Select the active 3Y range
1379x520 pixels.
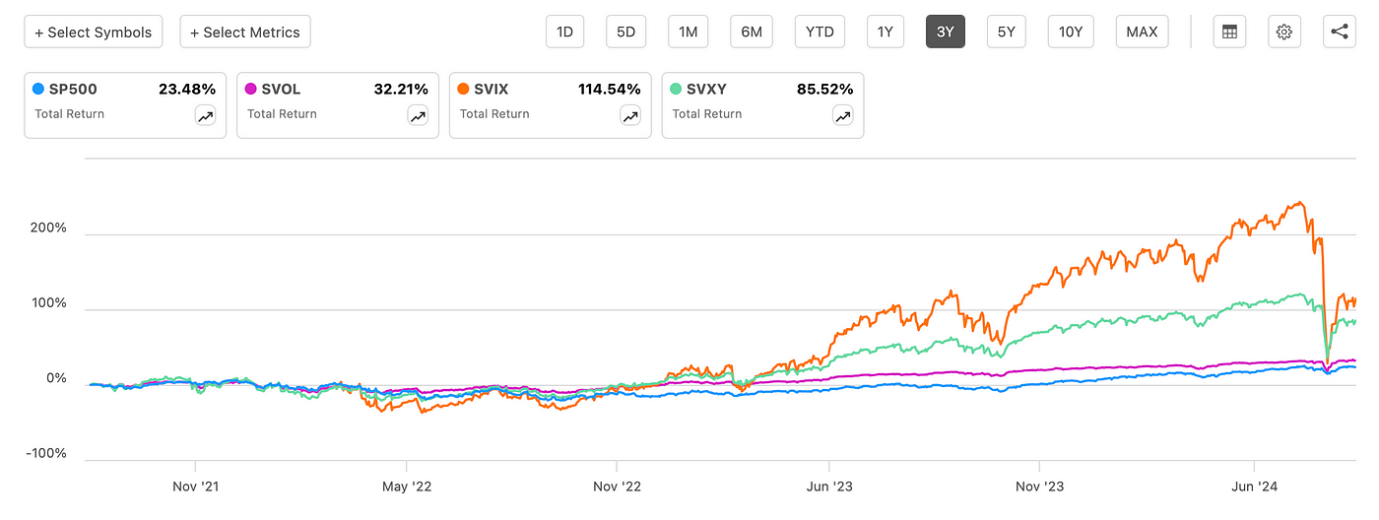click(946, 32)
